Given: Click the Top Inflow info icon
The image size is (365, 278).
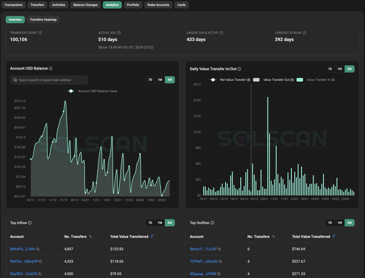Looking at the screenshot, I should 30,222.
